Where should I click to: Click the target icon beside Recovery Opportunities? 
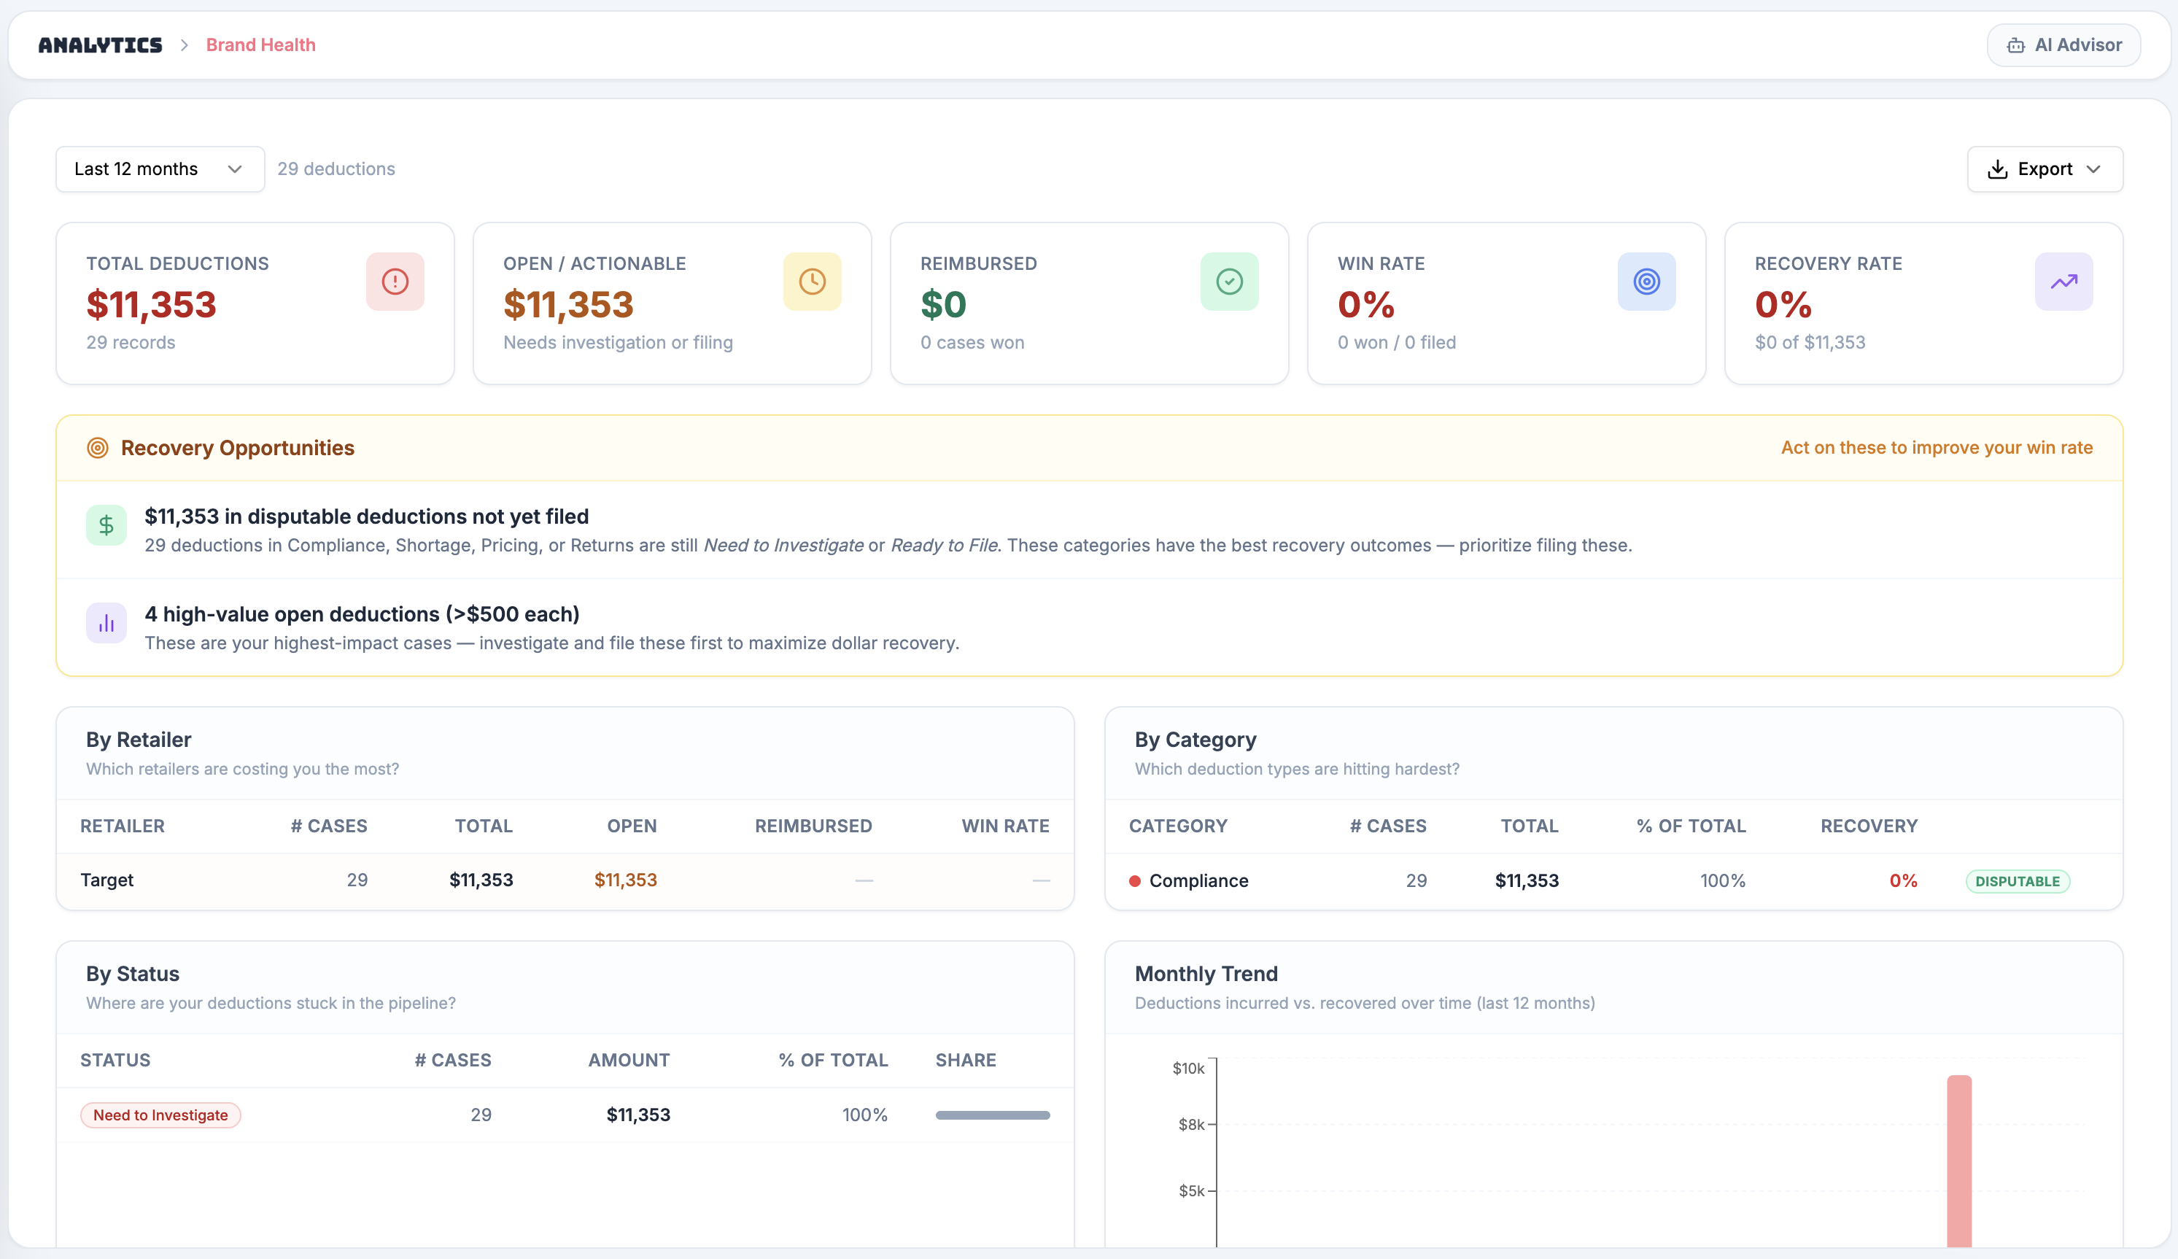click(x=98, y=448)
